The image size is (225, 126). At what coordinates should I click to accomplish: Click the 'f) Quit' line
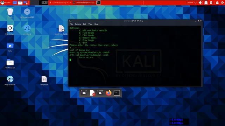click(83, 43)
